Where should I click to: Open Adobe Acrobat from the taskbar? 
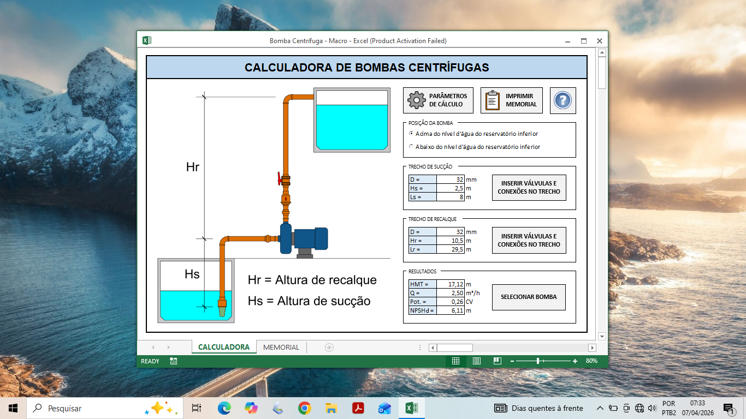click(x=358, y=408)
